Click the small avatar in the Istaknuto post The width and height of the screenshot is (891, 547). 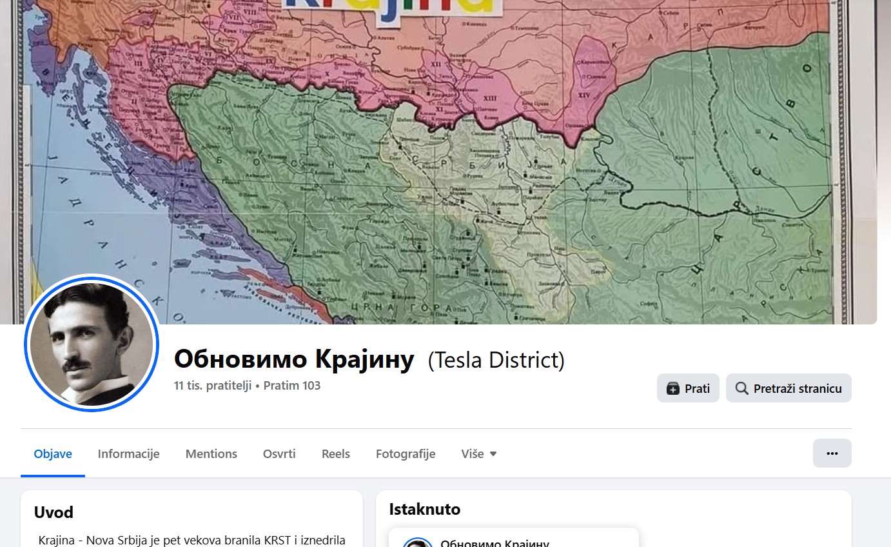pos(417,543)
